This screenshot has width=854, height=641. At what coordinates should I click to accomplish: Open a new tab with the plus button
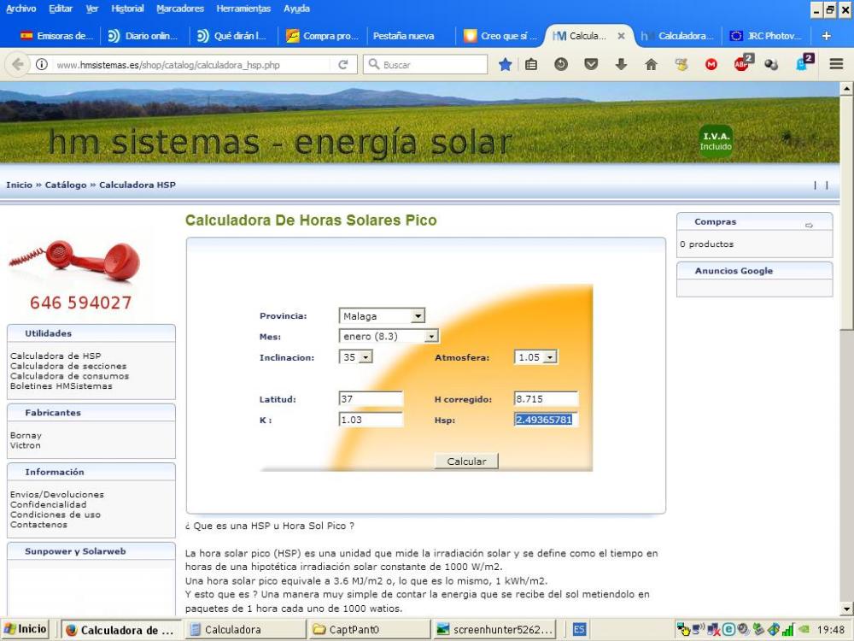click(x=826, y=36)
